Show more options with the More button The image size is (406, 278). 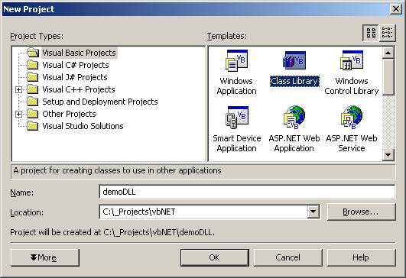[45, 257]
